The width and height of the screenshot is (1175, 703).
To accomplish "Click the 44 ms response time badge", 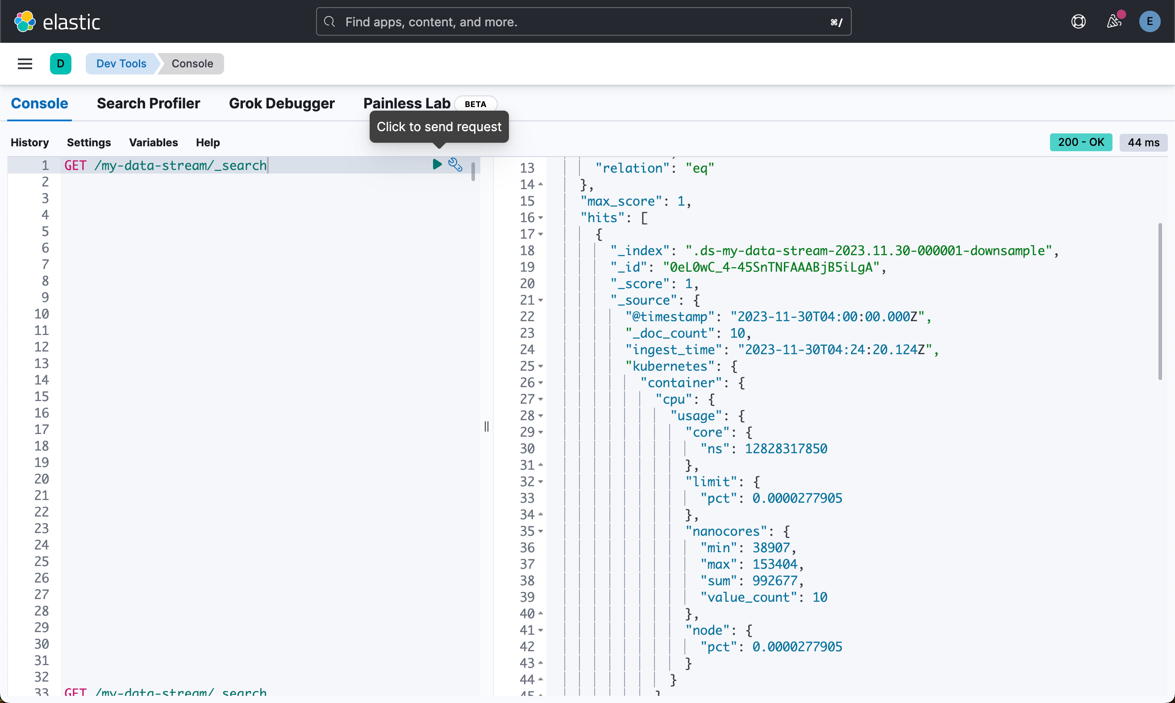I will 1143,142.
